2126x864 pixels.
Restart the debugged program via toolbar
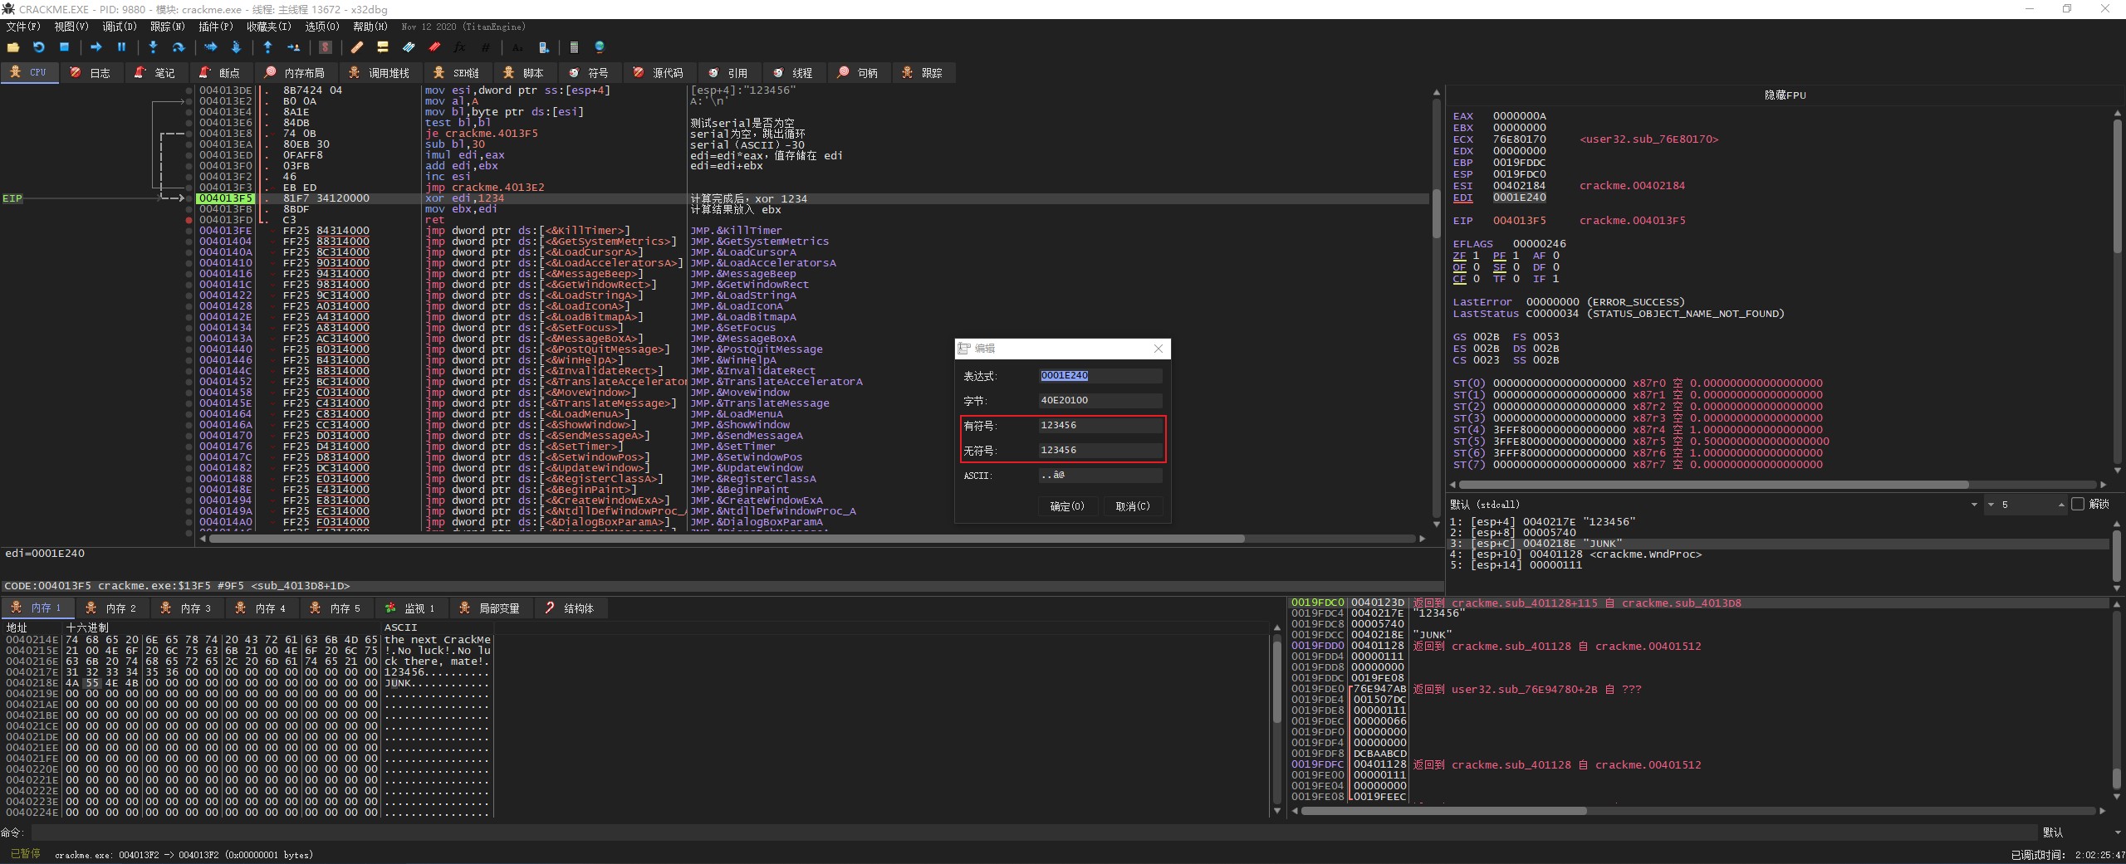click(x=38, y=47)
